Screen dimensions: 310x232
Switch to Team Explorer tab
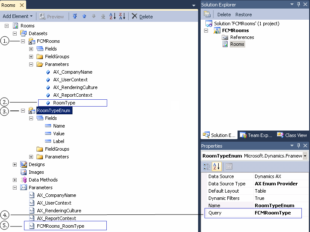256,135
